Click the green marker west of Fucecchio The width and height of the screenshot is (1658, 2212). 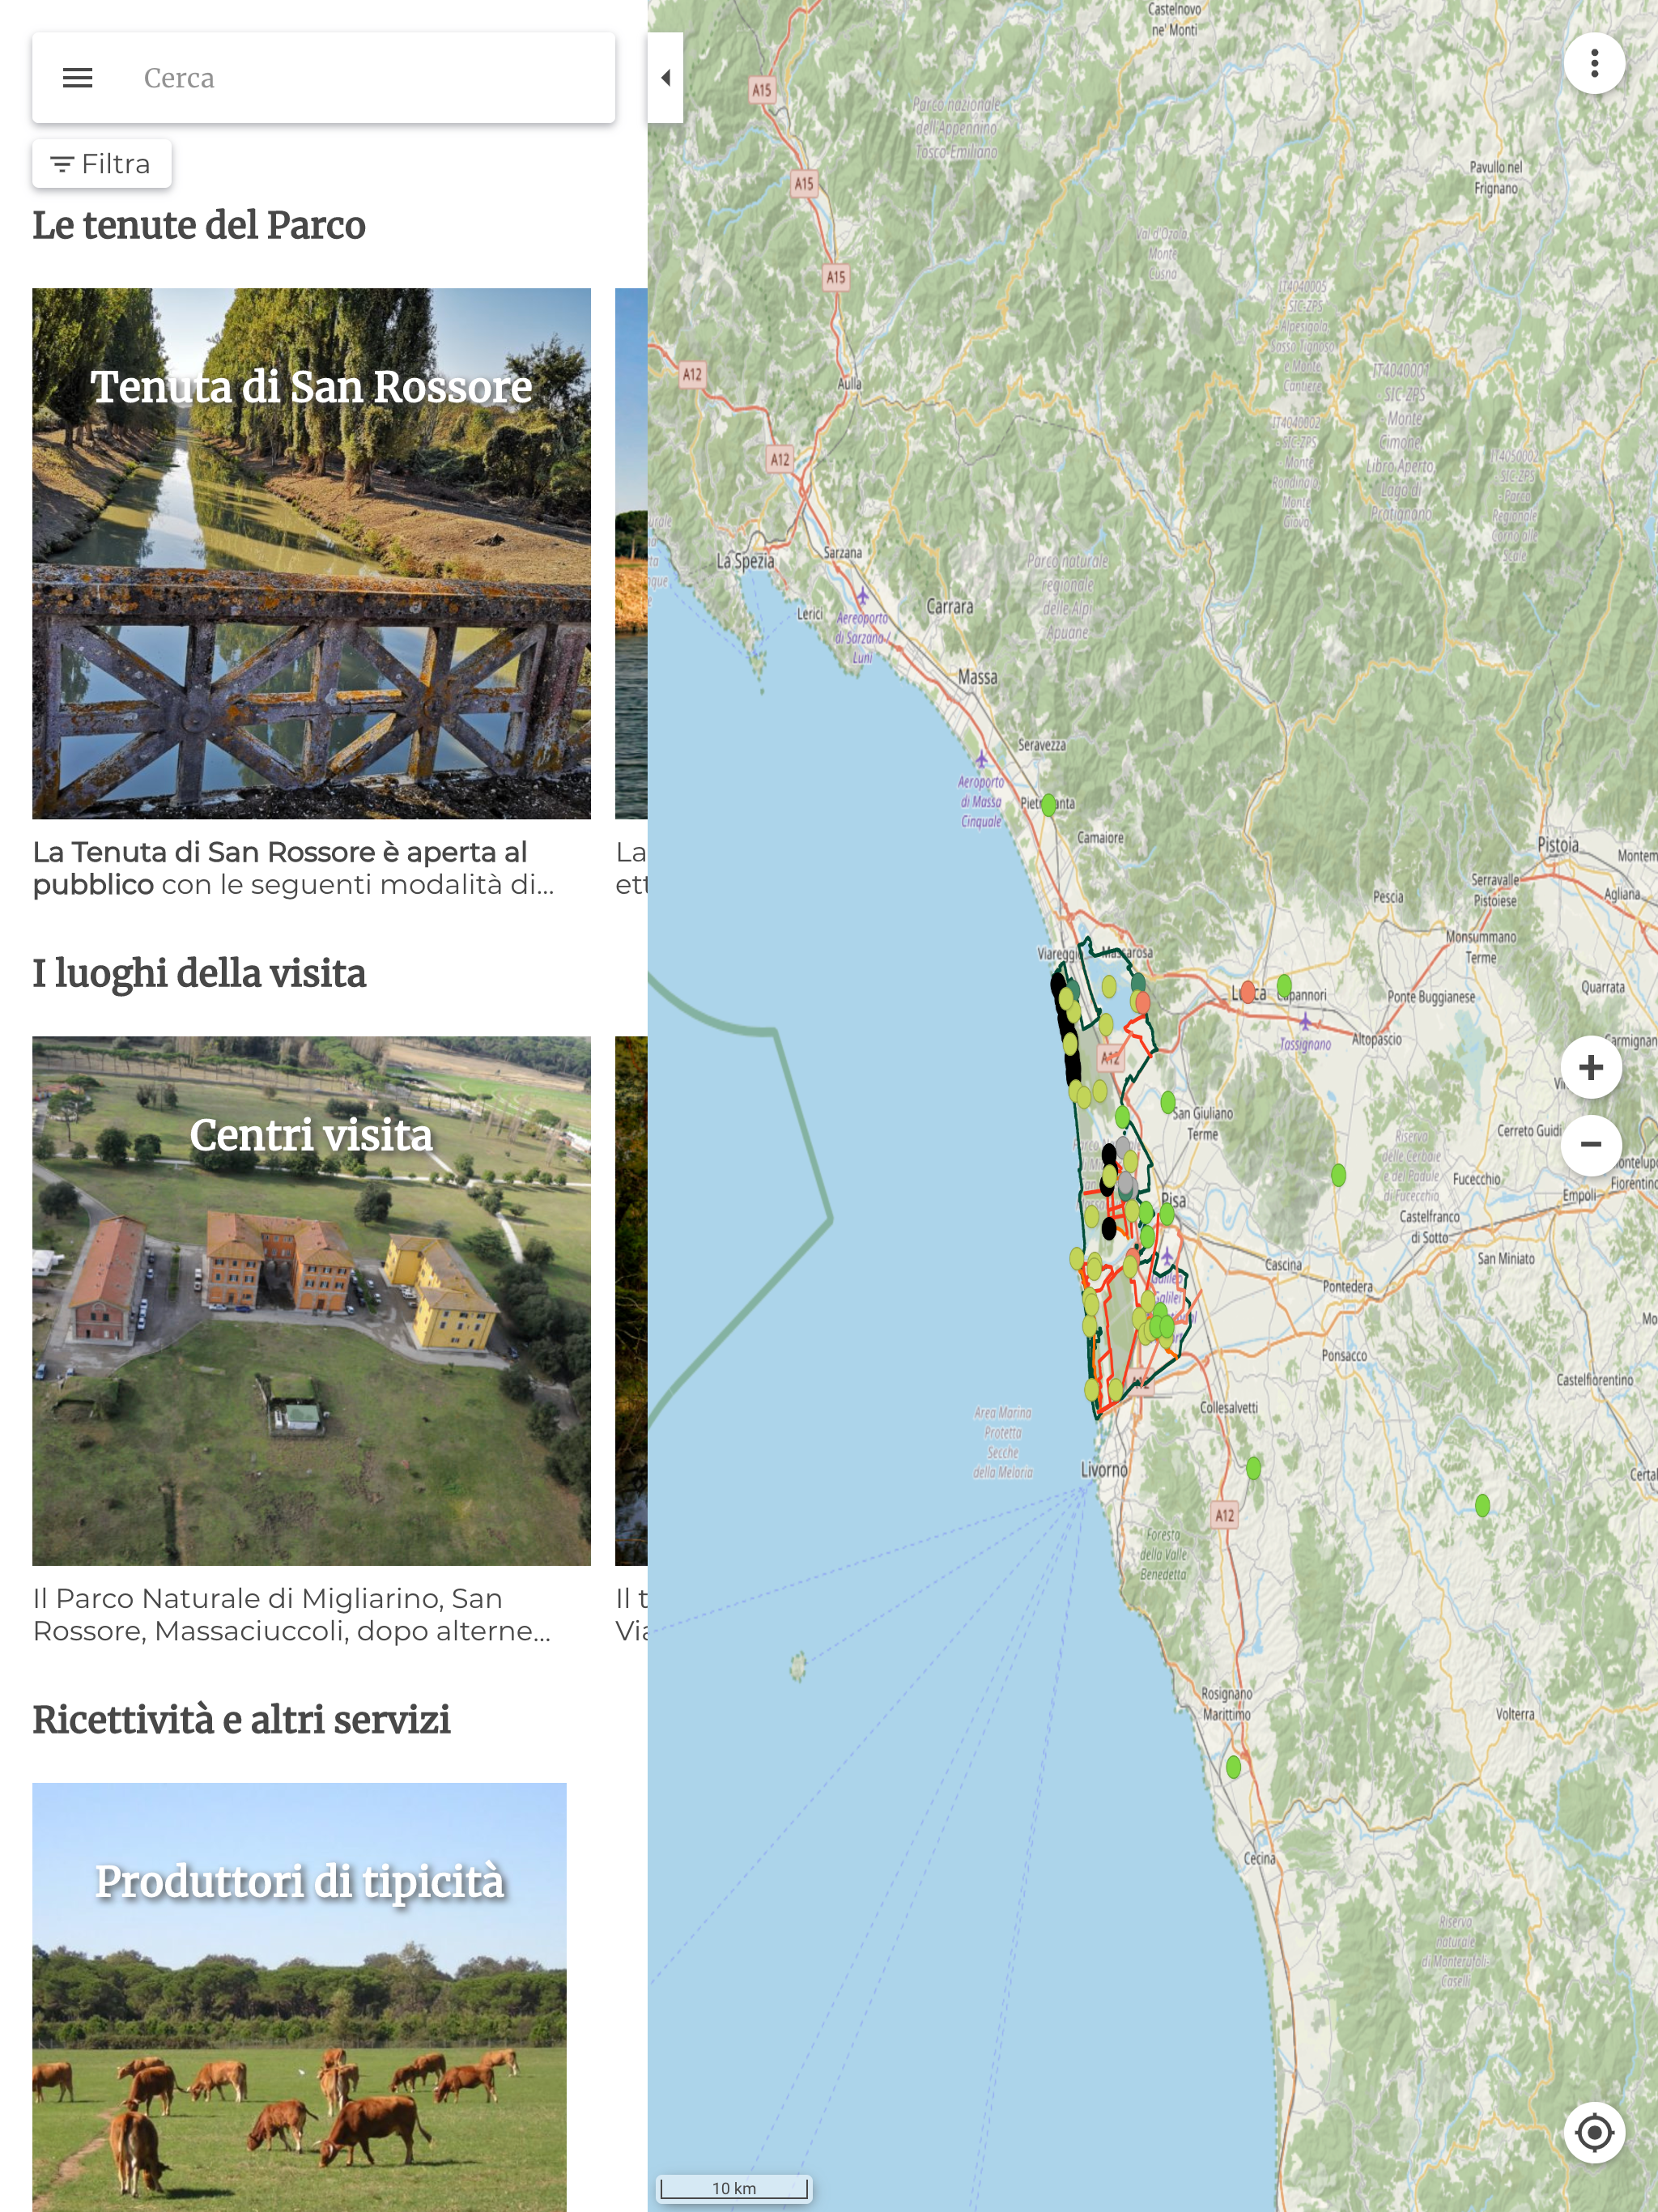tap(1339, 1175)
